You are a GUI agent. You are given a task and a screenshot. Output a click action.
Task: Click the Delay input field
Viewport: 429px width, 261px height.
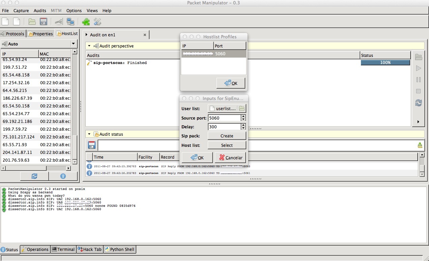(x=224, y=127)
